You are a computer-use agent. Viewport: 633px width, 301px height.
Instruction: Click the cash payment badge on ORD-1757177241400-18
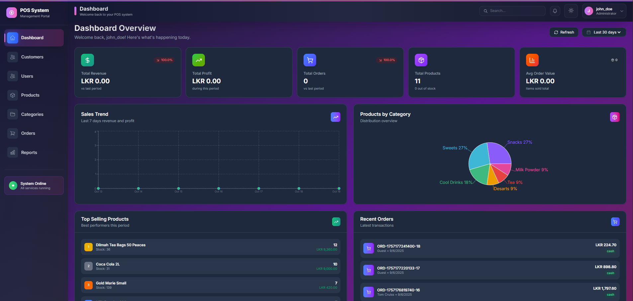(x=610, y=251)
